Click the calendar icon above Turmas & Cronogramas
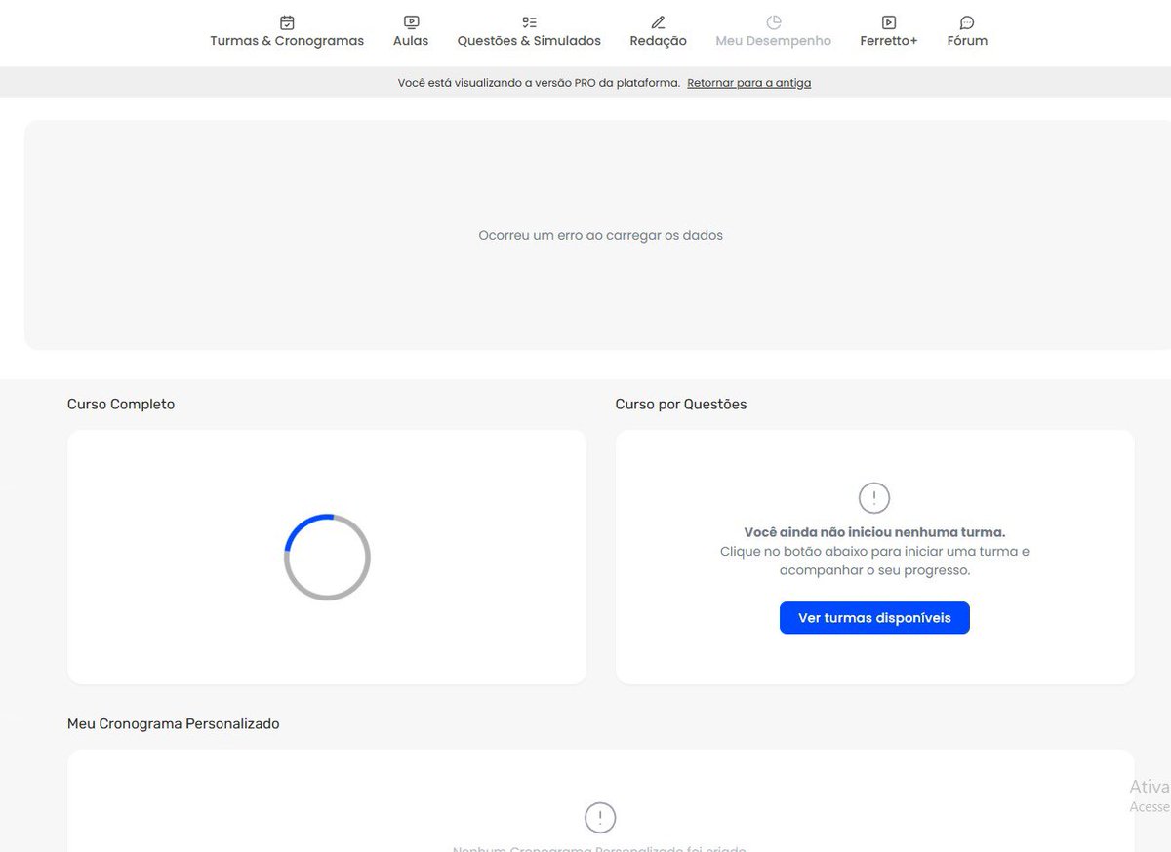This screenshot has height=852, width=1171. (x=287, y=22)
